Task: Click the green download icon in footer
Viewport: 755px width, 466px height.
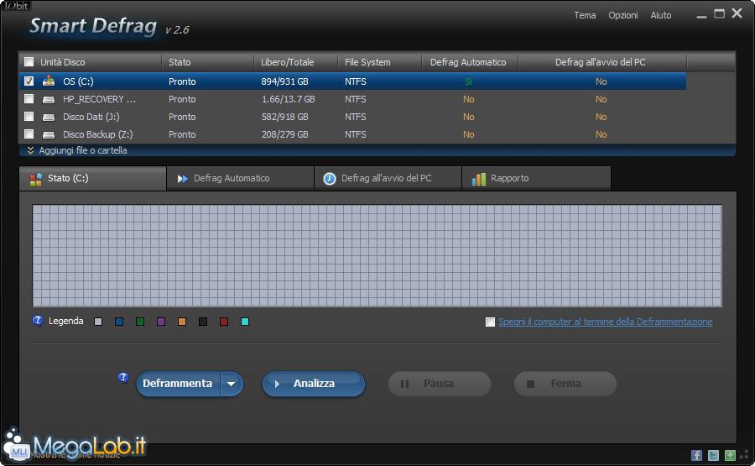Action: 730,455
